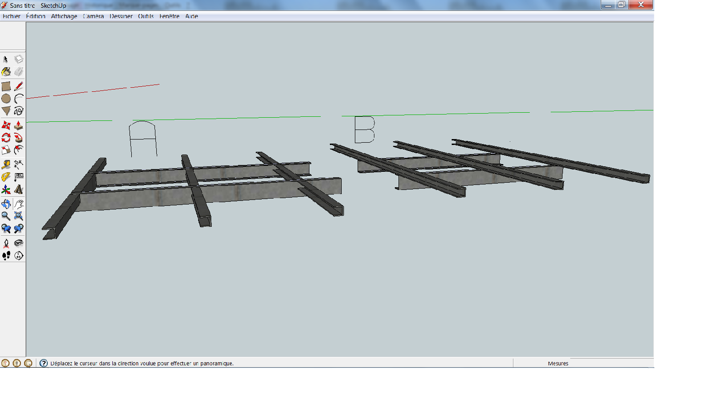Click the Pan hand tool
727x409 pixels.
(19, 204)
